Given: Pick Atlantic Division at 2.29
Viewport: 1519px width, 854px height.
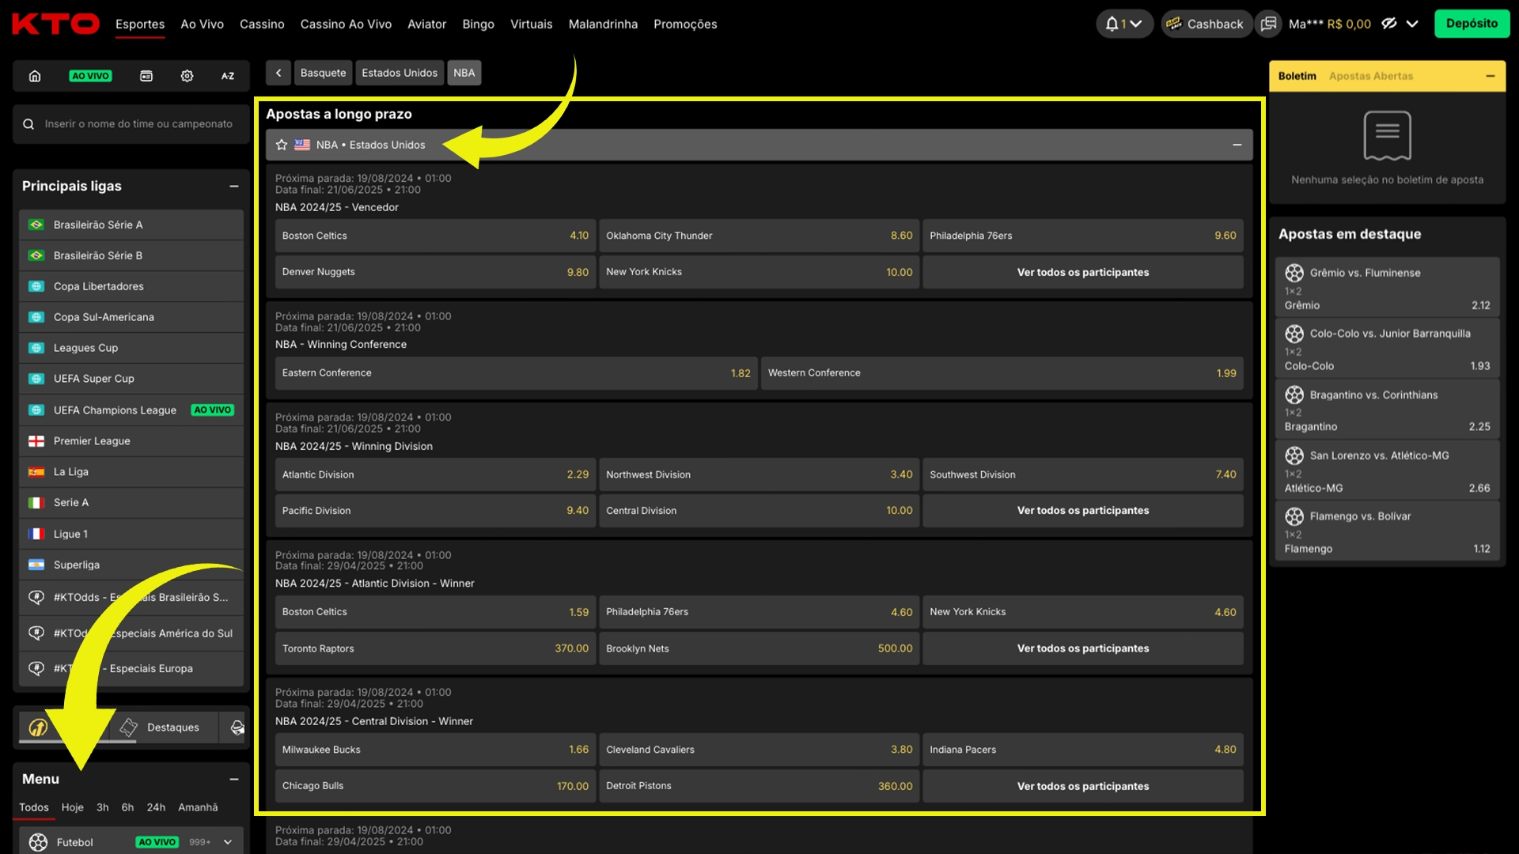Looking at the screenshot, I should pyautogui.click(x=435, y=474).
